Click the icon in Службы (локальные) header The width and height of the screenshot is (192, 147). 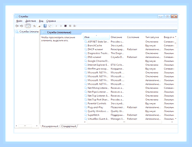(44, 32)
